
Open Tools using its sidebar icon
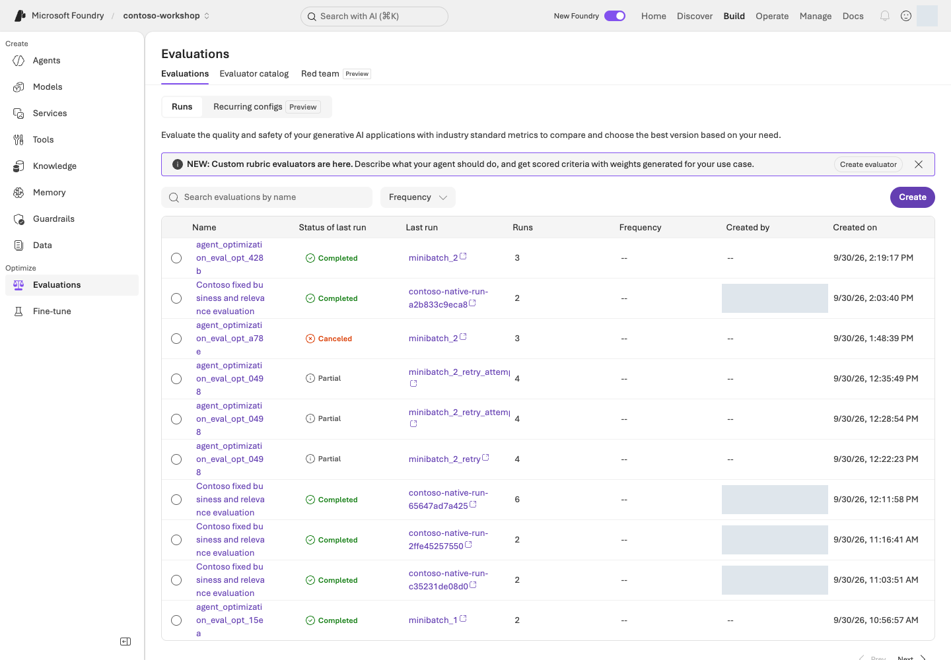click(x=18, y=140)
